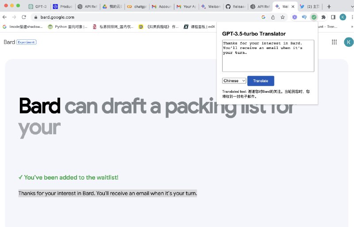Viewport: 354px width, 227px height.
Task: Switch to the GPT-3 tab
Action: pos(38,7)
